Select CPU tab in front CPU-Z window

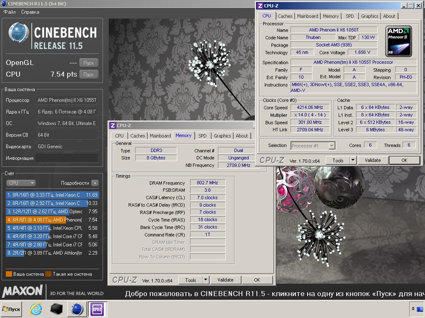(x=266, y=16)
